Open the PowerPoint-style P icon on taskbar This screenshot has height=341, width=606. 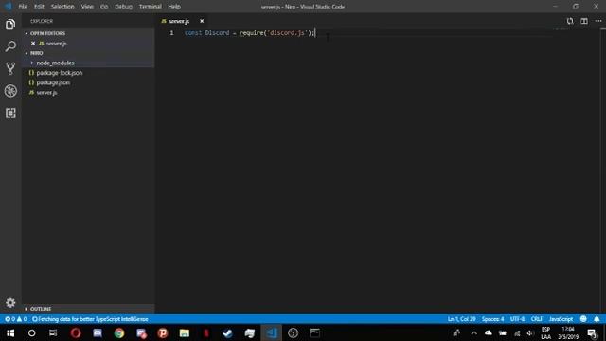point(163,332)
